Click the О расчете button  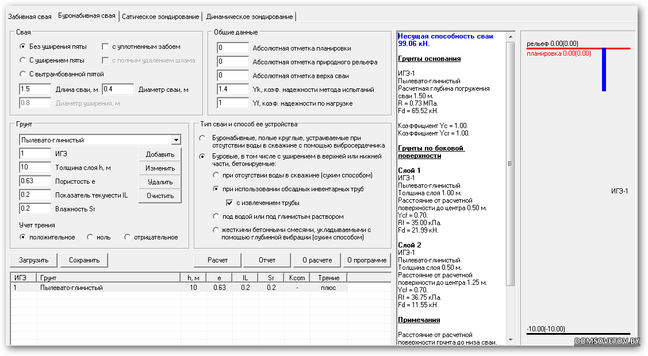pos(317,260)
